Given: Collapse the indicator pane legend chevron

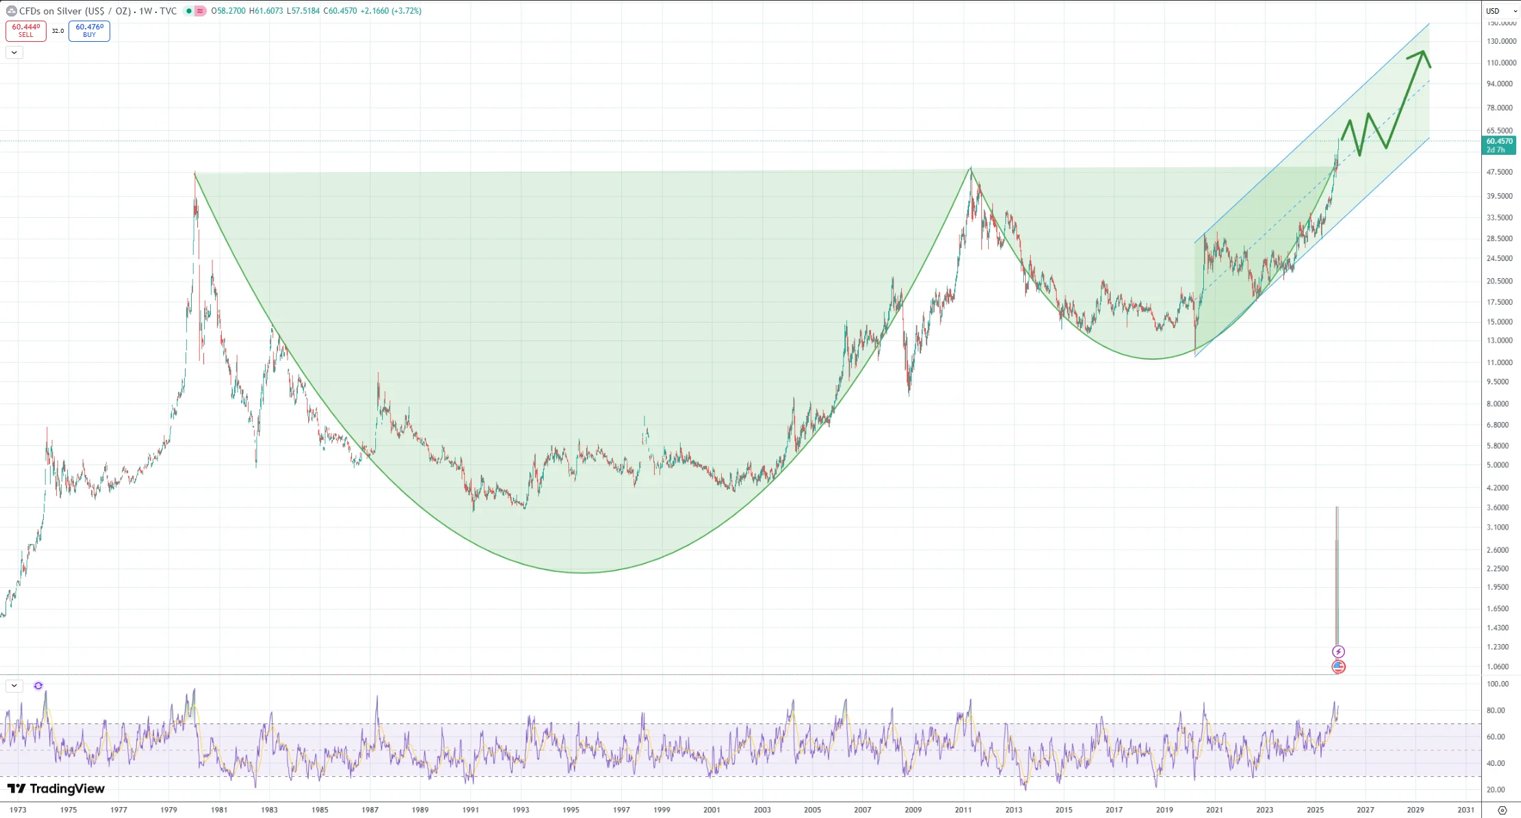Looking at the screenshot, I should [14, 685].
